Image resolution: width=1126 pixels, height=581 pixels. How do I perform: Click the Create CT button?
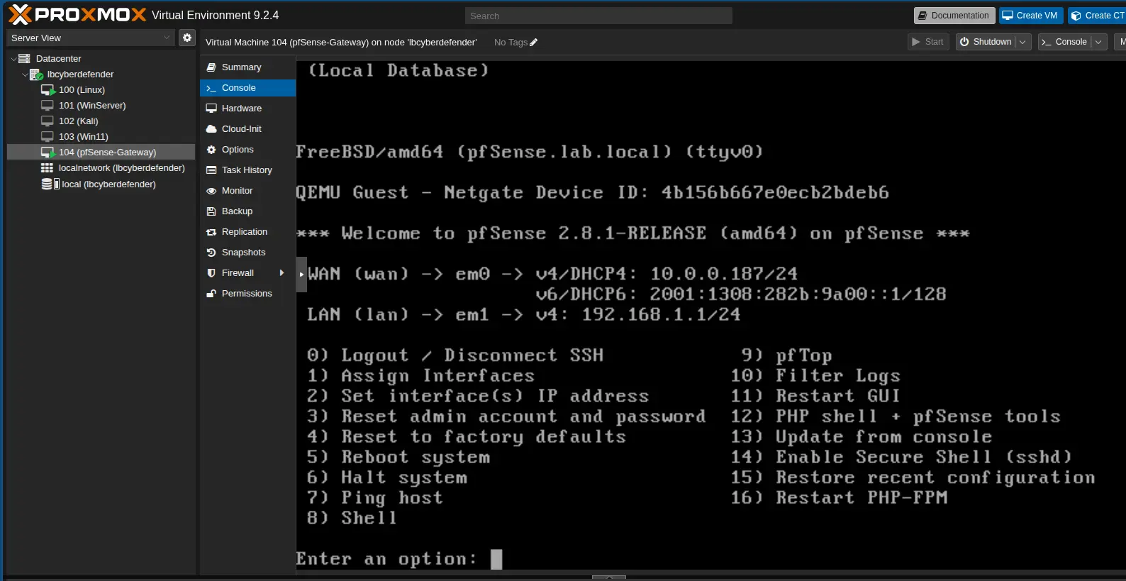[x=1097, y=16]
